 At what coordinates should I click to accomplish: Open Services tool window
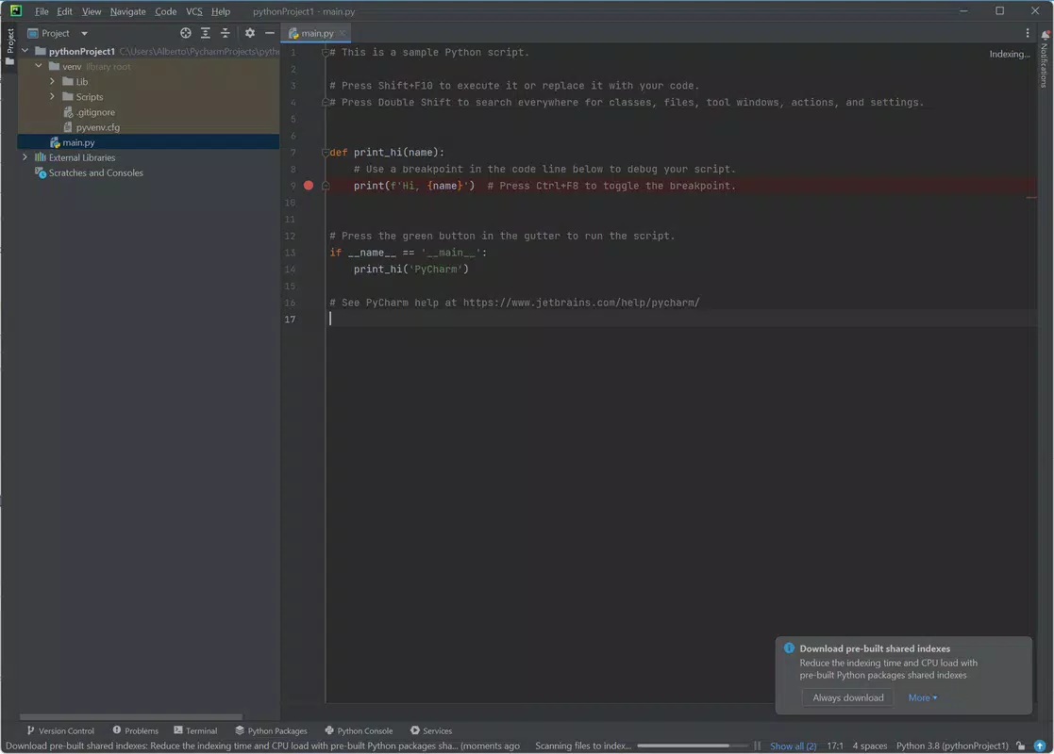431,730
